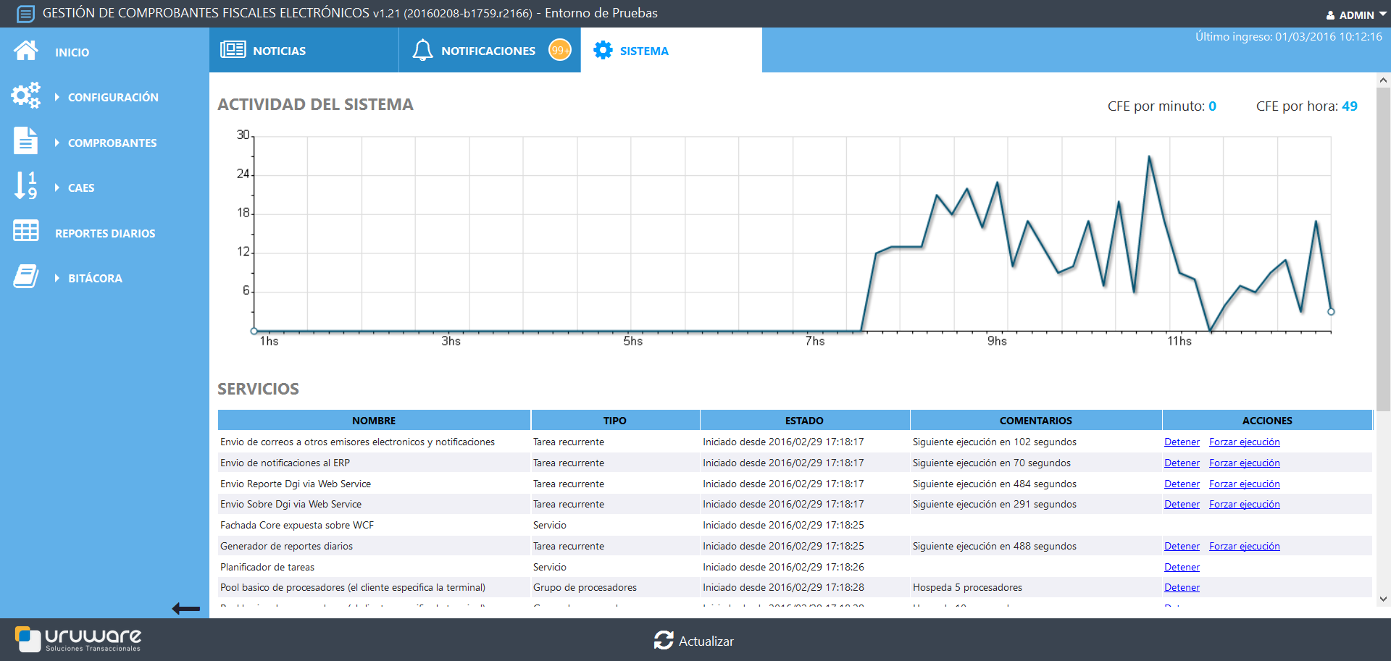This screenshot has height=661, width=1391.
Task: Click the document icon for Comprobantes
Action: click(25, 141)
